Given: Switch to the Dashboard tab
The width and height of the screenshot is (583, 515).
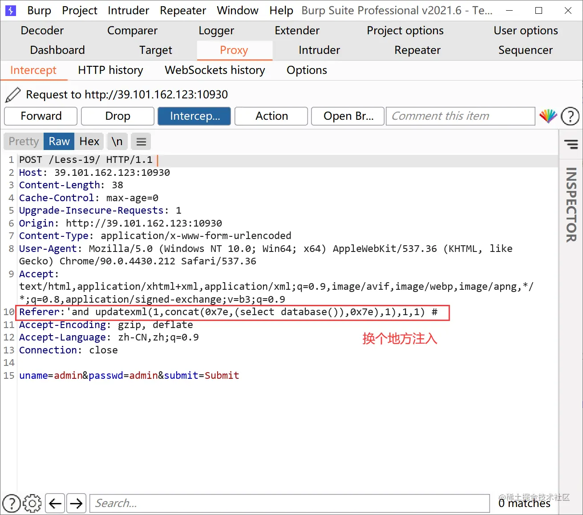Looking at the screenshot, I should (x=57, y=50).
